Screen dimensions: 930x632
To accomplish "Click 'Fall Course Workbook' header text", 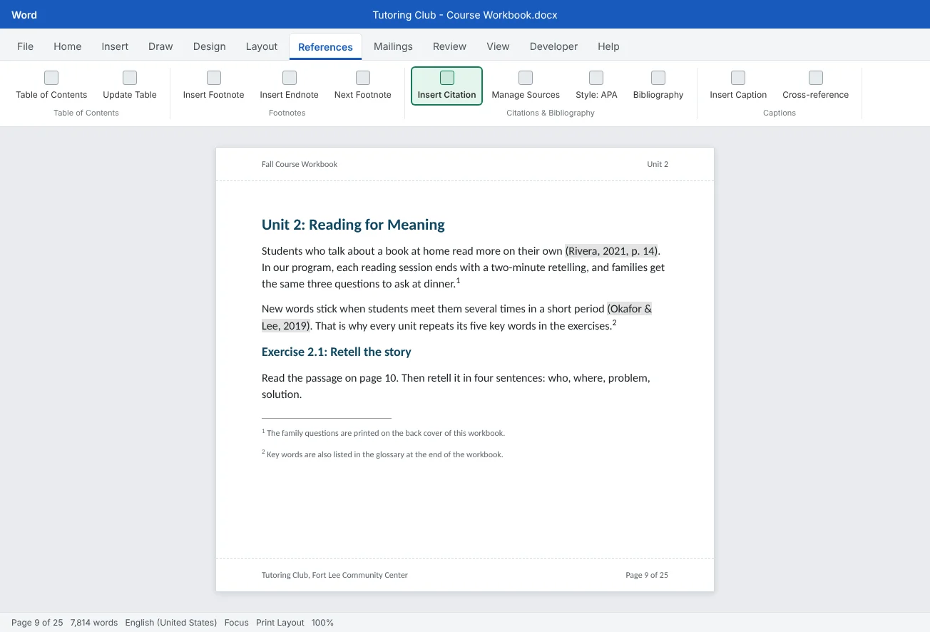I will tap(300, 164).
